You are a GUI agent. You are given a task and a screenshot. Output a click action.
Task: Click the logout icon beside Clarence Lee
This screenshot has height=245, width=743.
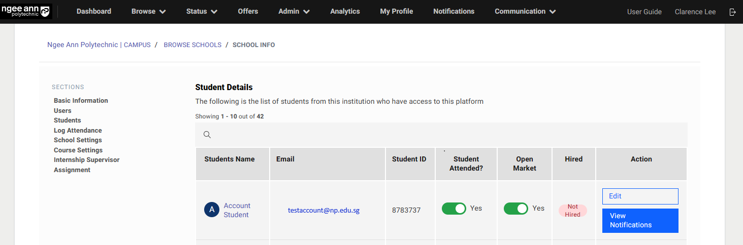click(732, 12)
